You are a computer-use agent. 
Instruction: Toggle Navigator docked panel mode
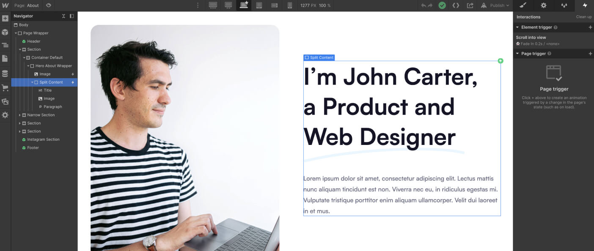tap(71, 16)
